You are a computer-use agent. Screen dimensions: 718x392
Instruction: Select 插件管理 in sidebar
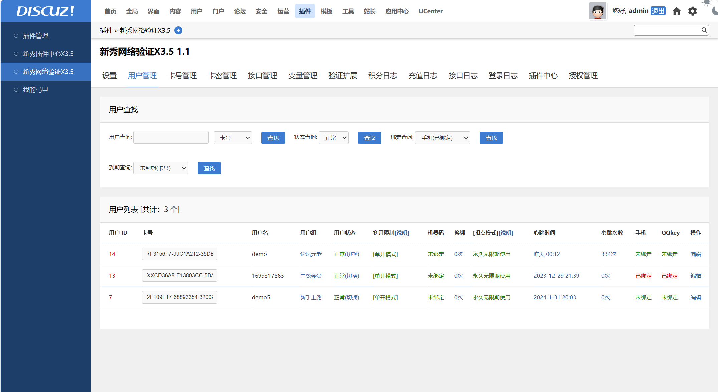(x=35, y=36)
